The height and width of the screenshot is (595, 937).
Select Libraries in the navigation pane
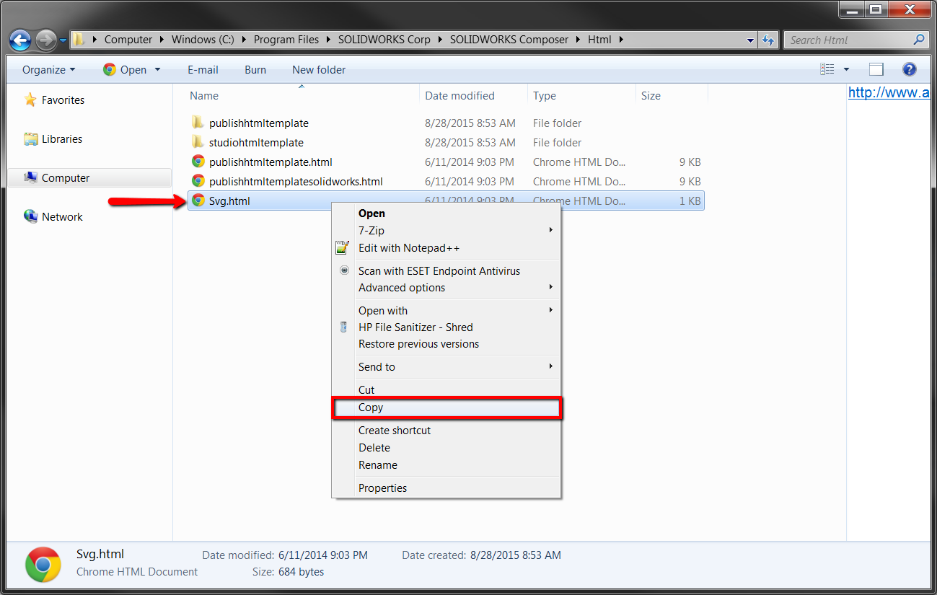(61, 139)
